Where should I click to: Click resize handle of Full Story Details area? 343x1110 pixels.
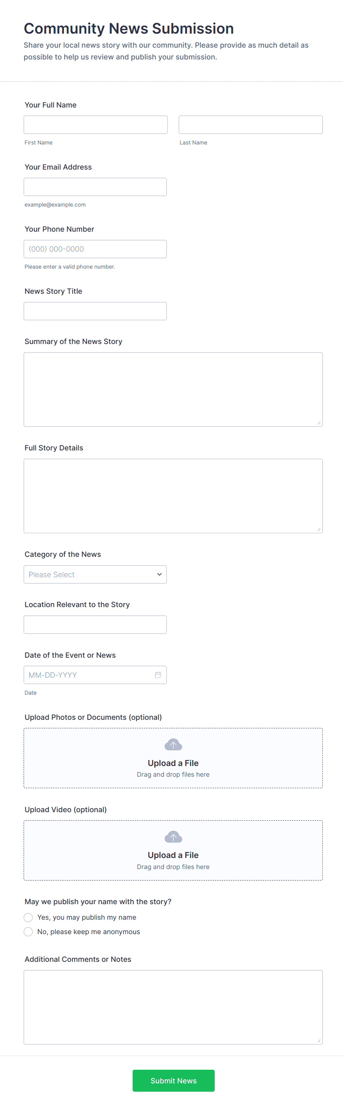click(x=319, y=529)
